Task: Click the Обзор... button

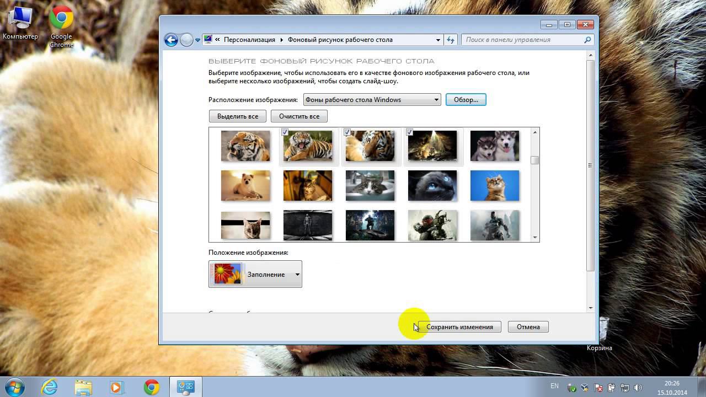Action: point(466,100)
